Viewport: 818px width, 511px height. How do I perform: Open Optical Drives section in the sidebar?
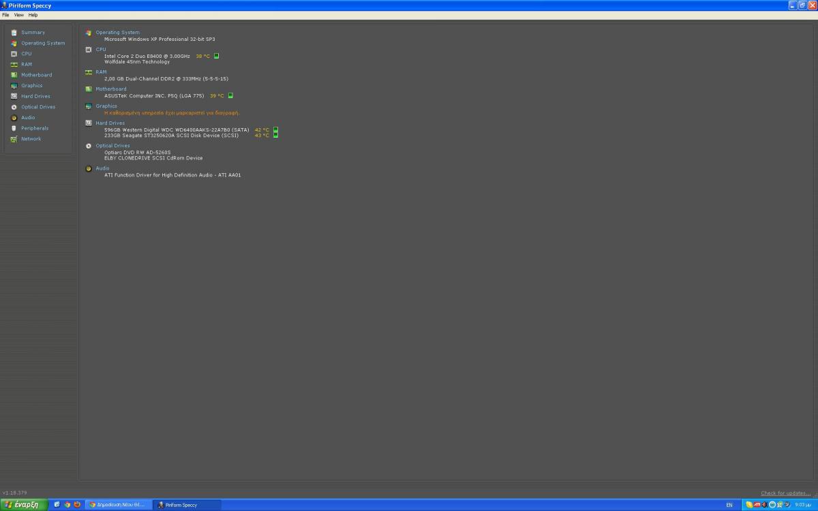pyautogui.click(x=38, y=106)
